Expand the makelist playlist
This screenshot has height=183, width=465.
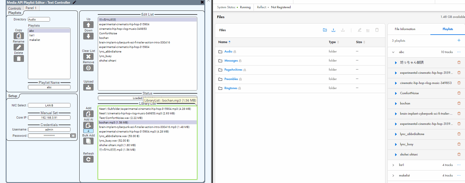pos(393,176)
